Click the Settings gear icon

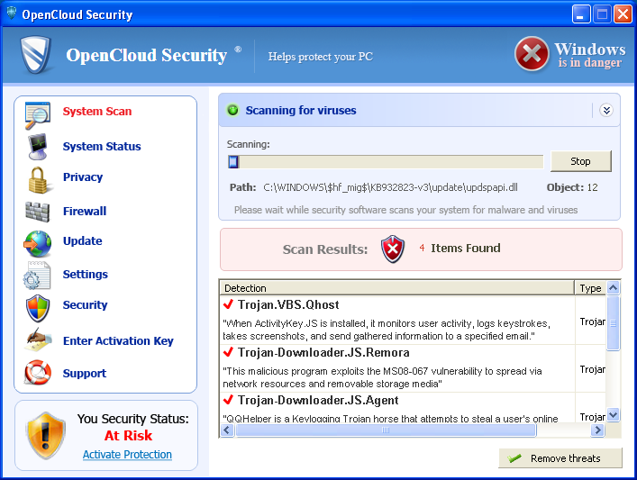click(38, 275)
